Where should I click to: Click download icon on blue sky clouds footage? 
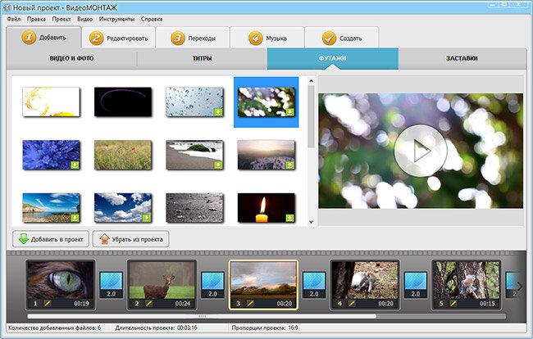tap(146, 218)
